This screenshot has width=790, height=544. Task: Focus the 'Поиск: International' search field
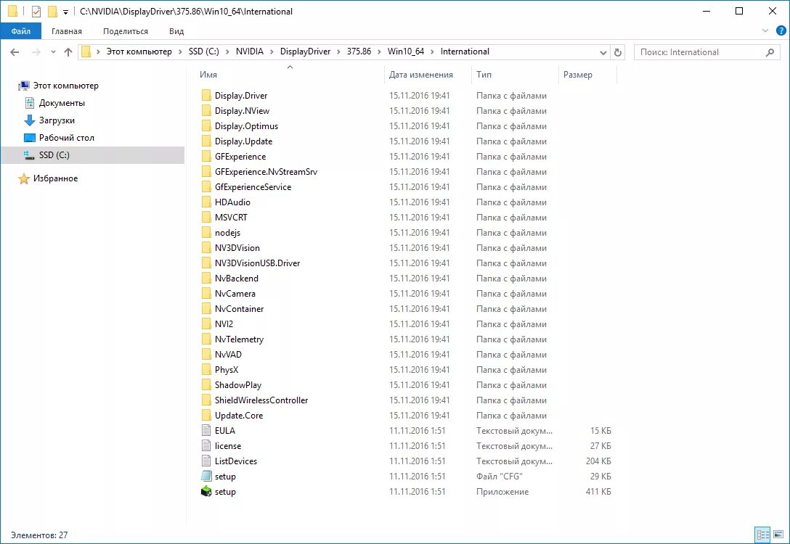[x=706, y=51]
